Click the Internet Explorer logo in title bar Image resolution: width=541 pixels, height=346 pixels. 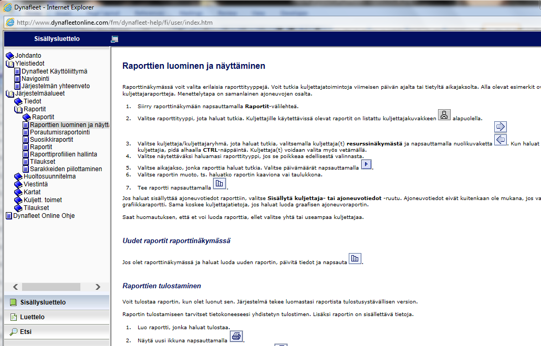click(7, 7)
